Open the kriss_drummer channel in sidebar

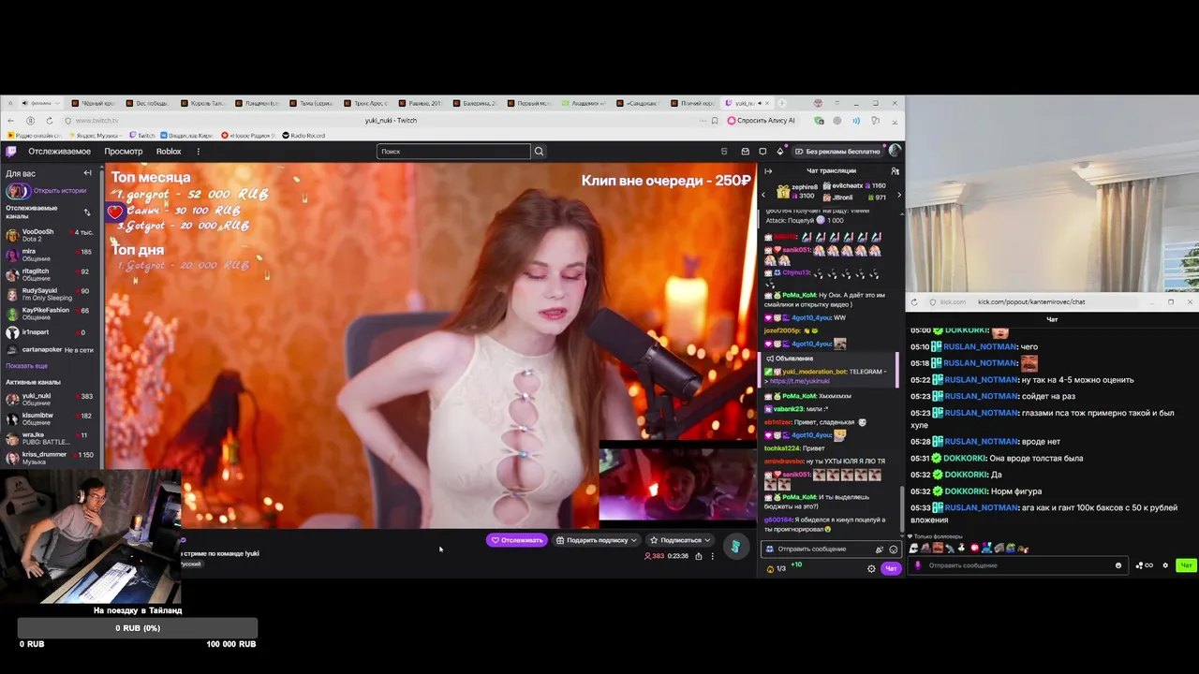[x=52, y=458]
